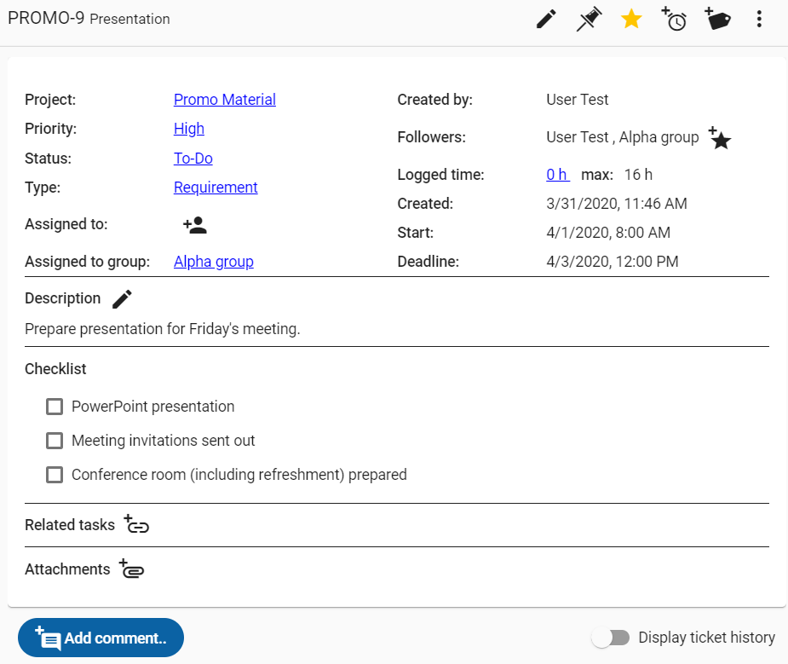Open the Alpha group assignment link
Viewport: 788px width, 664px height.
[214, 262]
